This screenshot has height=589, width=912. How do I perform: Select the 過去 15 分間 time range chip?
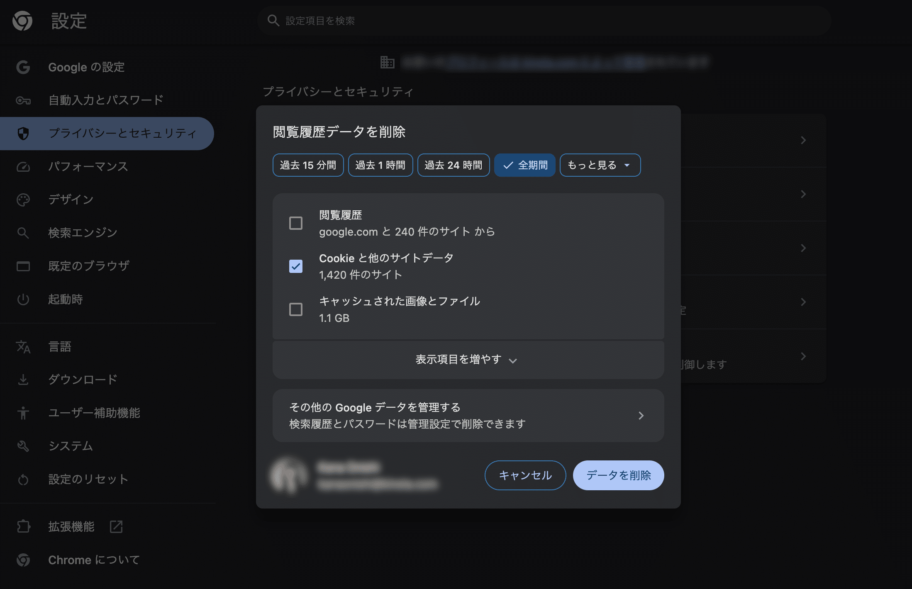click(308, 165)
